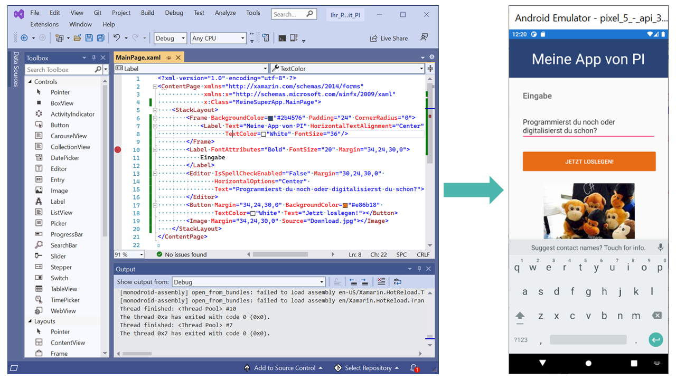Click the New Project toolbar icon
Viewport: 676px width, 380px height.
[x=60, y=38]
